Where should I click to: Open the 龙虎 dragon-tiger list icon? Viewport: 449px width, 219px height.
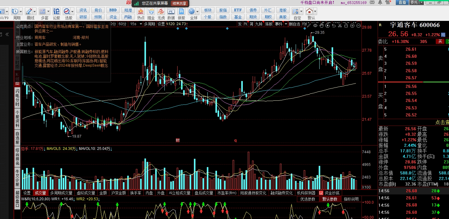click(161, 12)
